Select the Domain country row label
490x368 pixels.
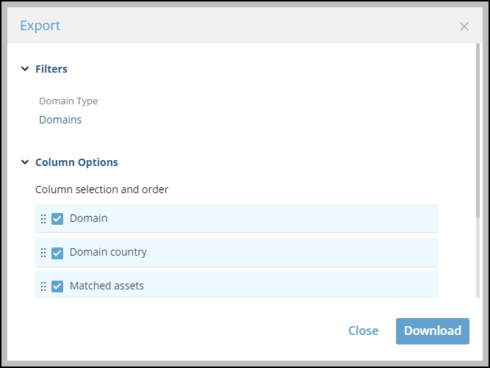coord(108,252)
